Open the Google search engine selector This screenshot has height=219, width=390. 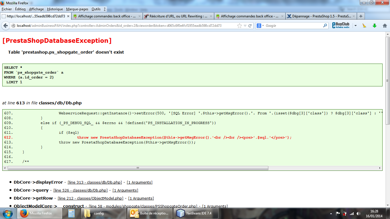[260, 26]
